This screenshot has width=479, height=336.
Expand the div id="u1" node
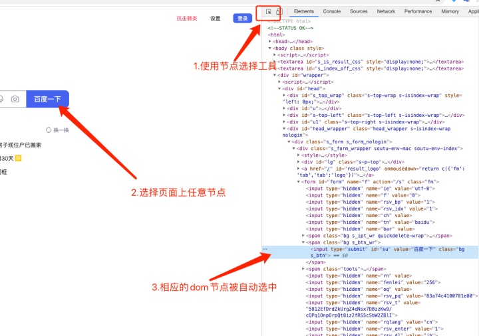(x=284, y=122)
